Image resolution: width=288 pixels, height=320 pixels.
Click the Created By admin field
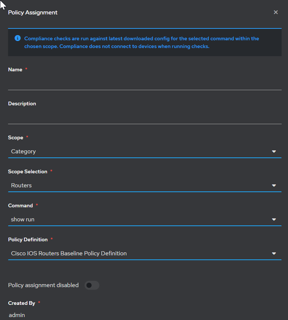point(17,315)
